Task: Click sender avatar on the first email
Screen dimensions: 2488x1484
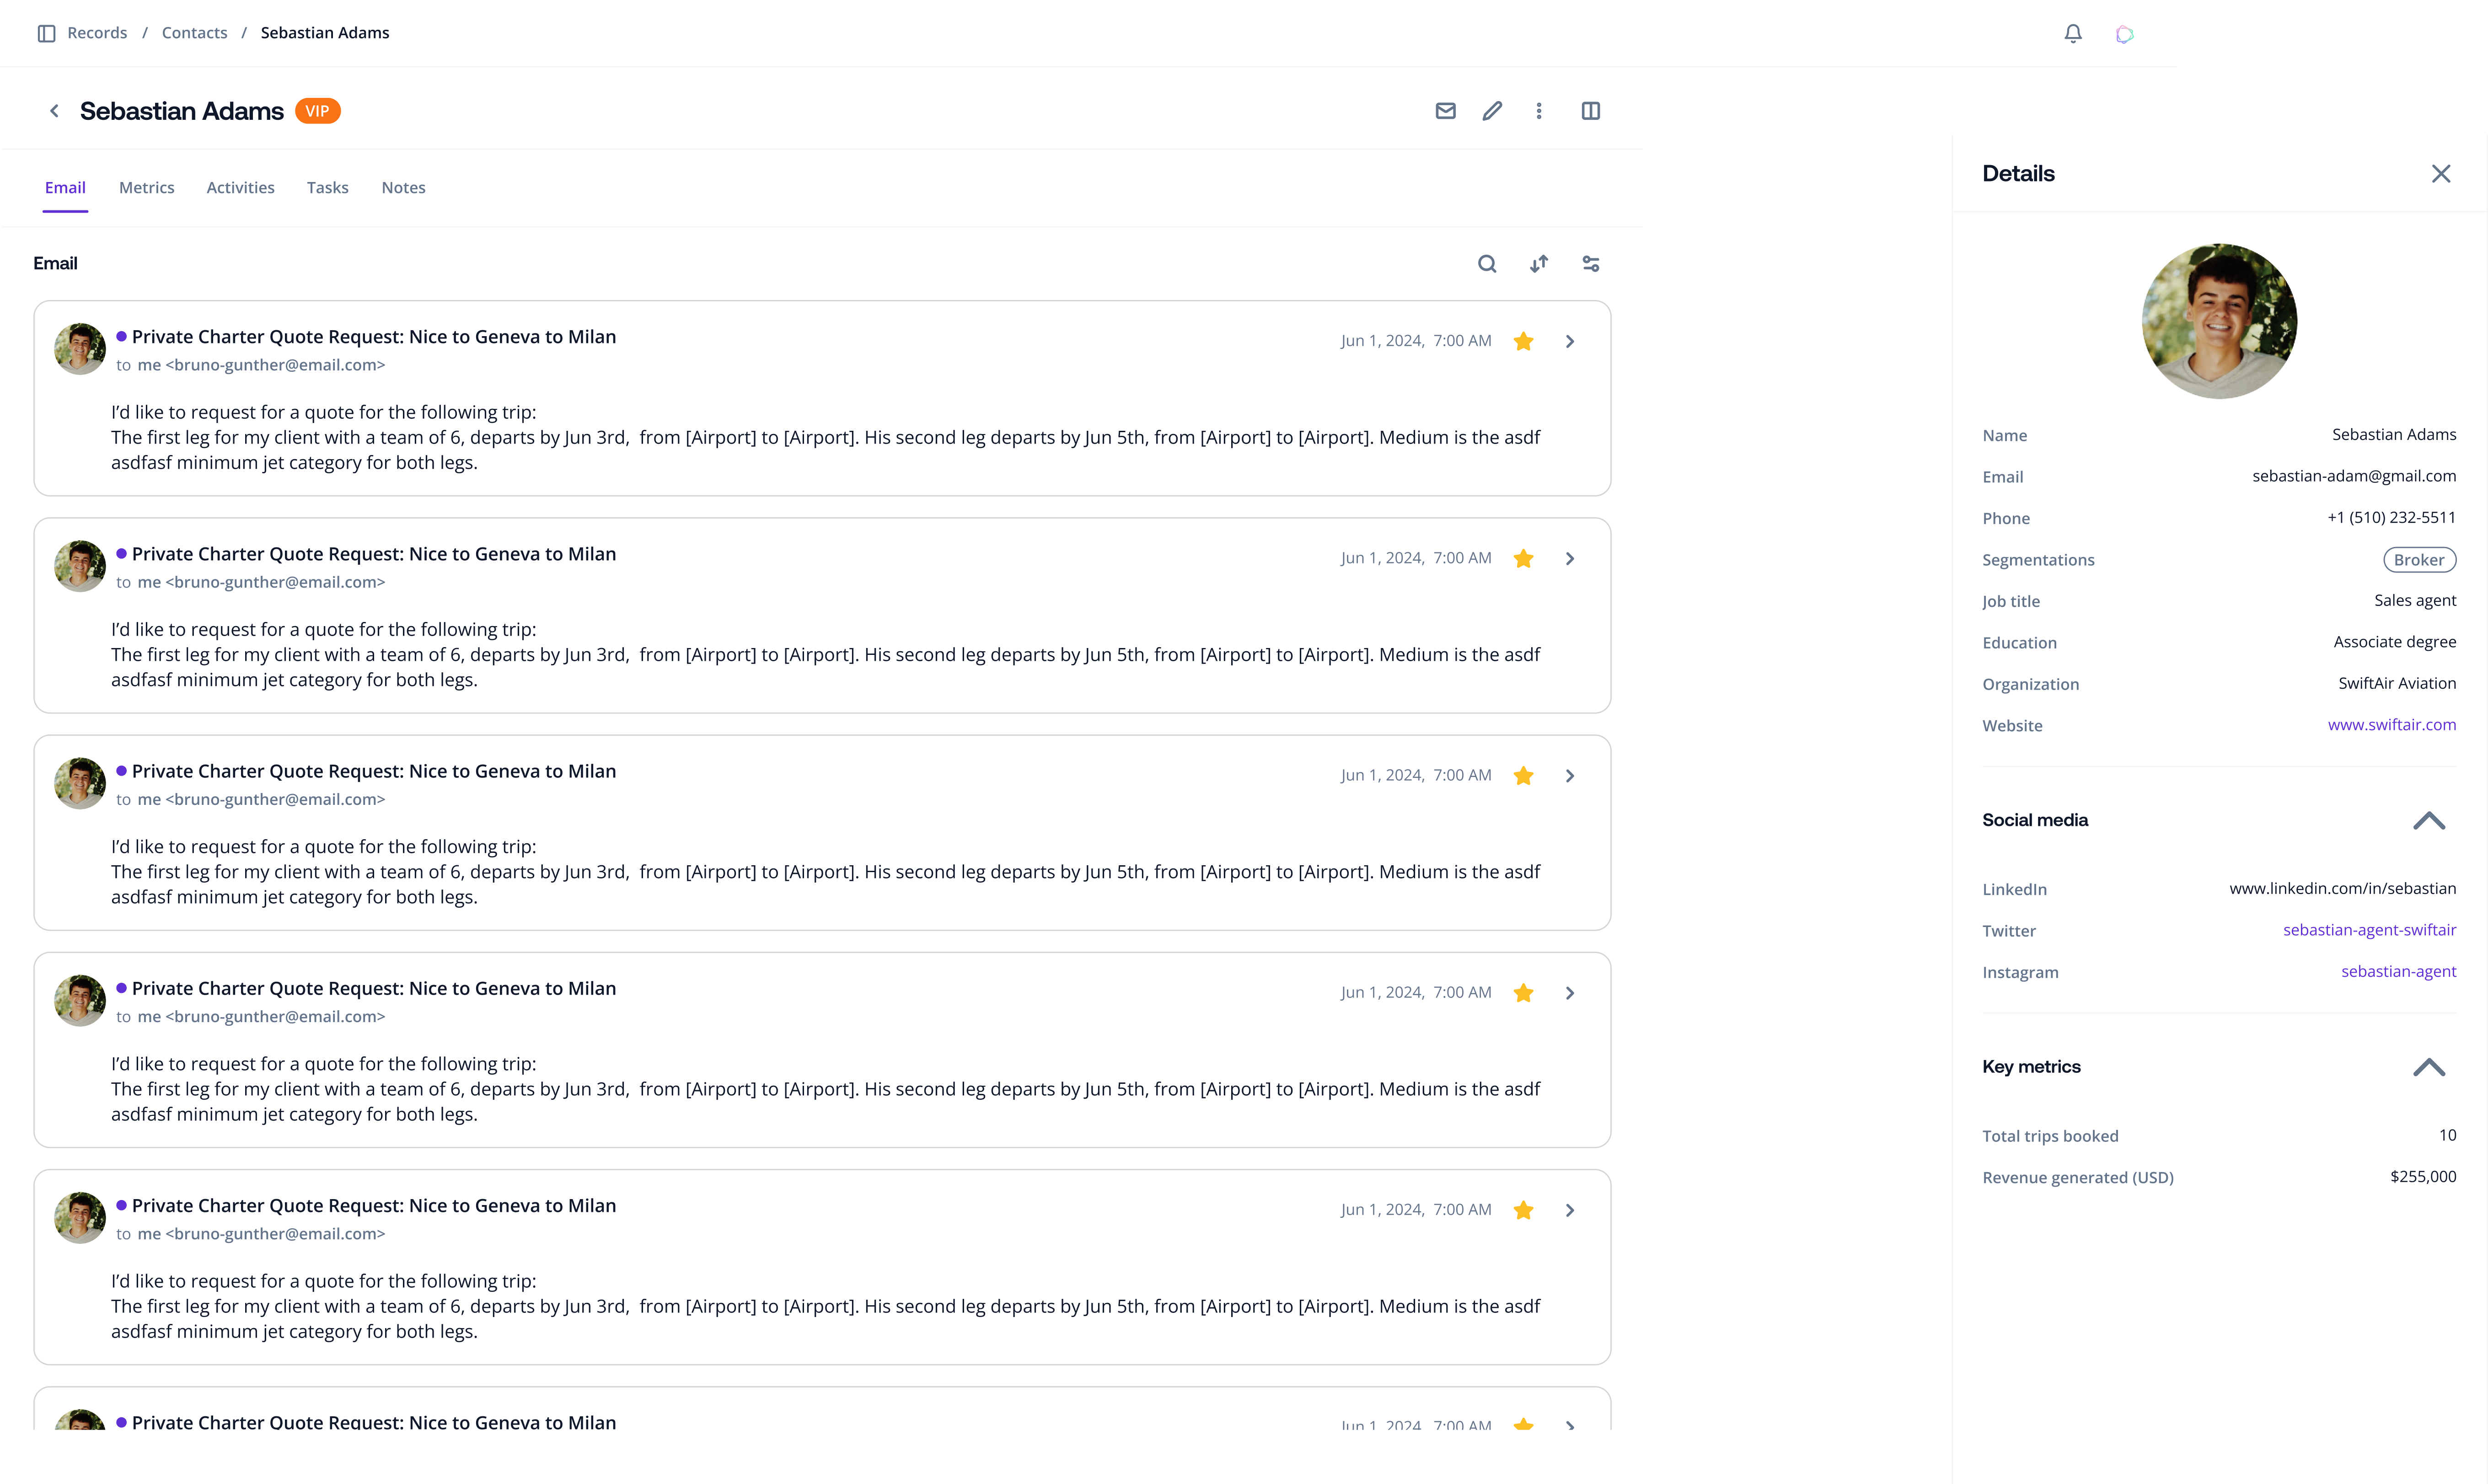Action: point(80,349)
